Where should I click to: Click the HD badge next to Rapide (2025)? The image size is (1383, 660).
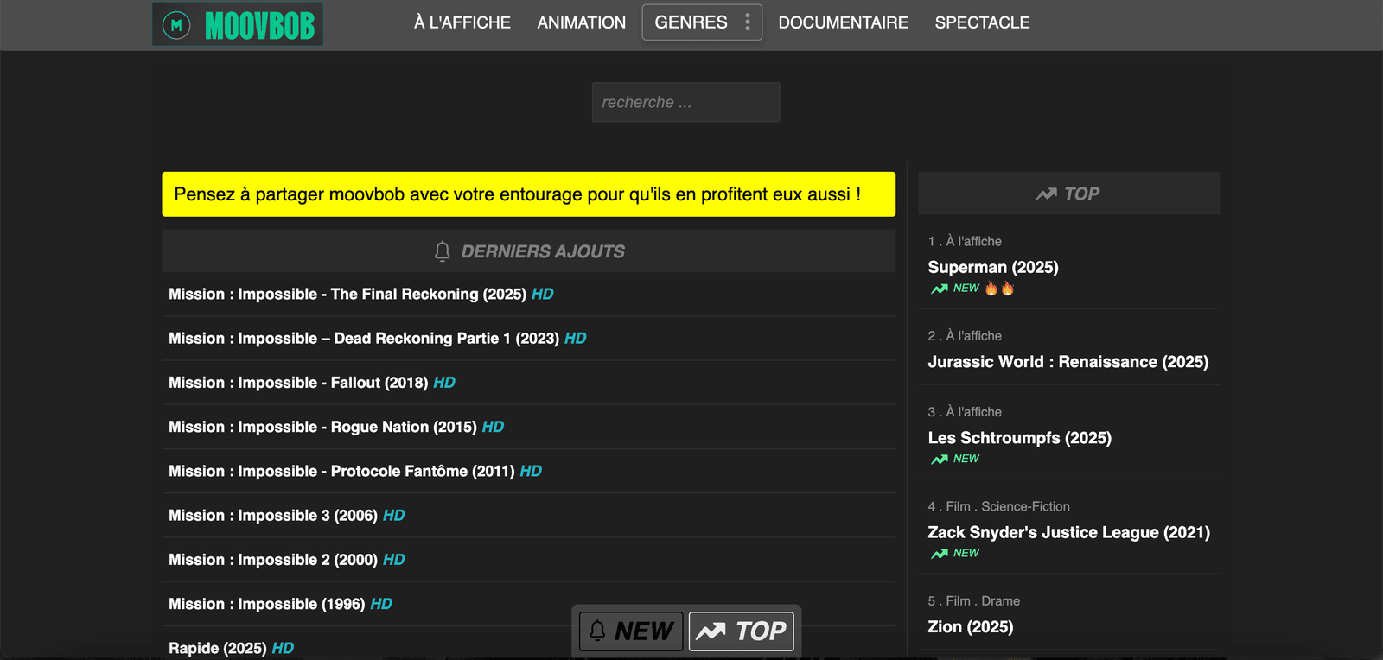pos(283,648)
